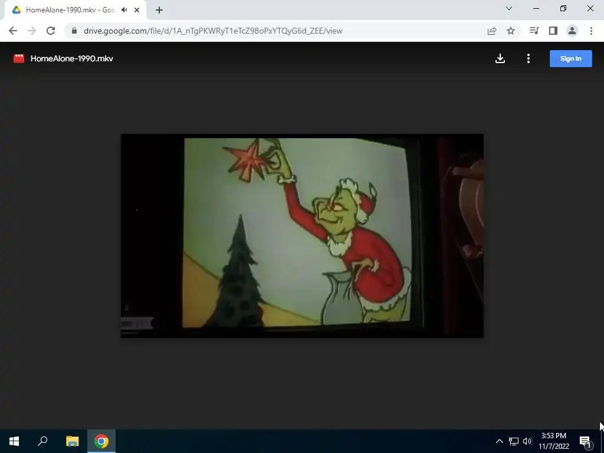Click the Chrome taskbar icon
604x453 pixels.
click(101, 441)
